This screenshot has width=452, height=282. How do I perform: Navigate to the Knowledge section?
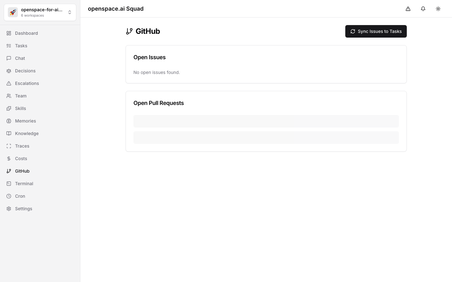[27, 133]
